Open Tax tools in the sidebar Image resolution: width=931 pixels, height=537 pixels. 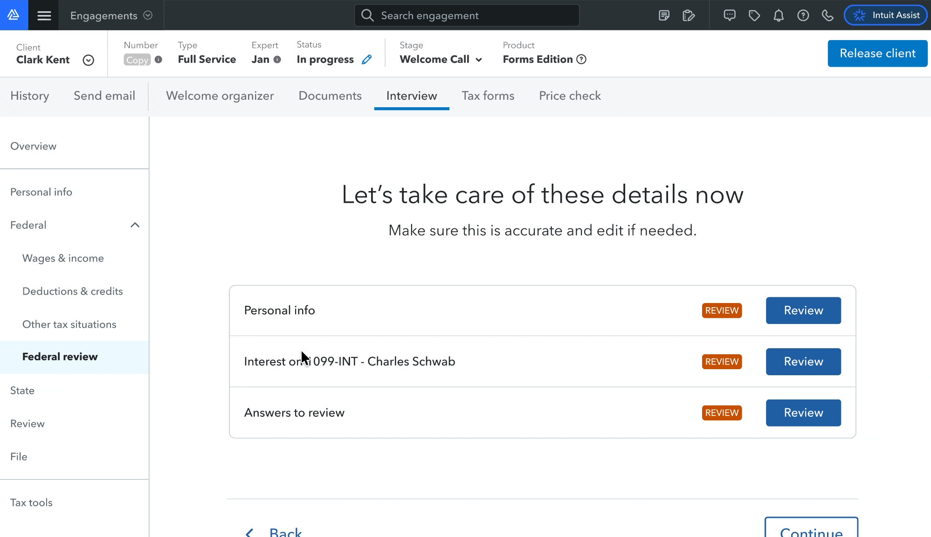point(31,503)
